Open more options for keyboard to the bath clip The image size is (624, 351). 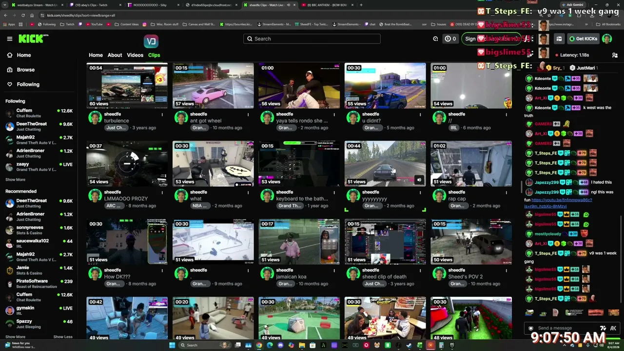pos(334,193)
